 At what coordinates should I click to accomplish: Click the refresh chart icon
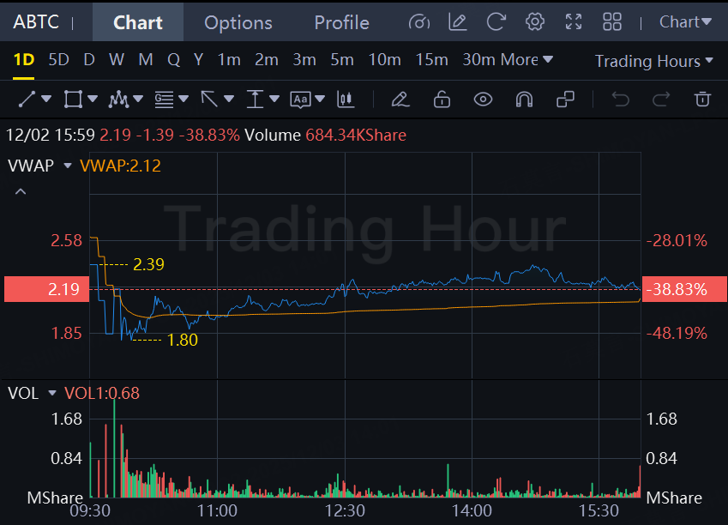coord(496,22)
